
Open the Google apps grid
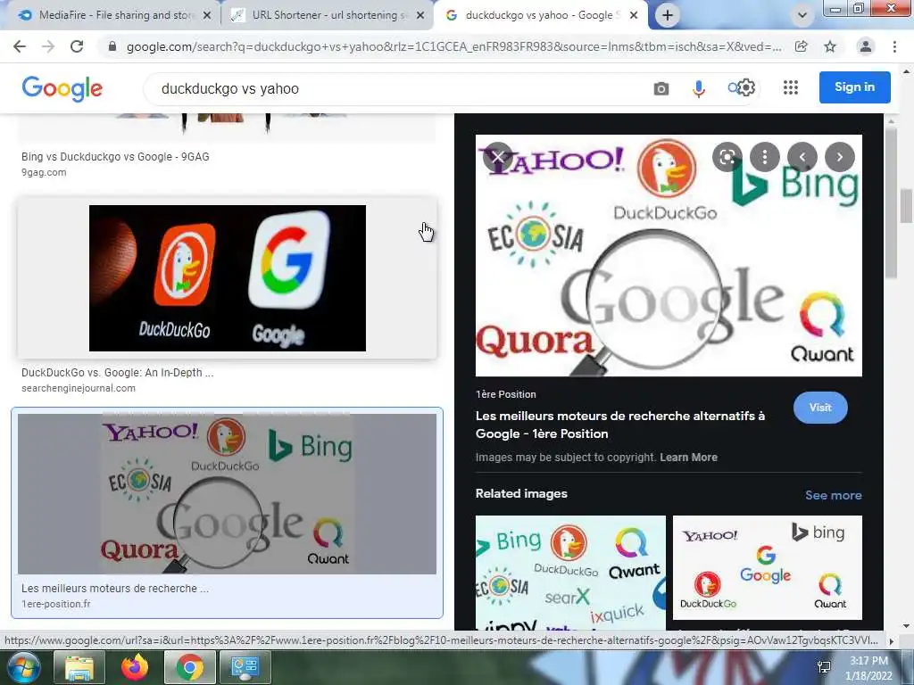point(791,87)
